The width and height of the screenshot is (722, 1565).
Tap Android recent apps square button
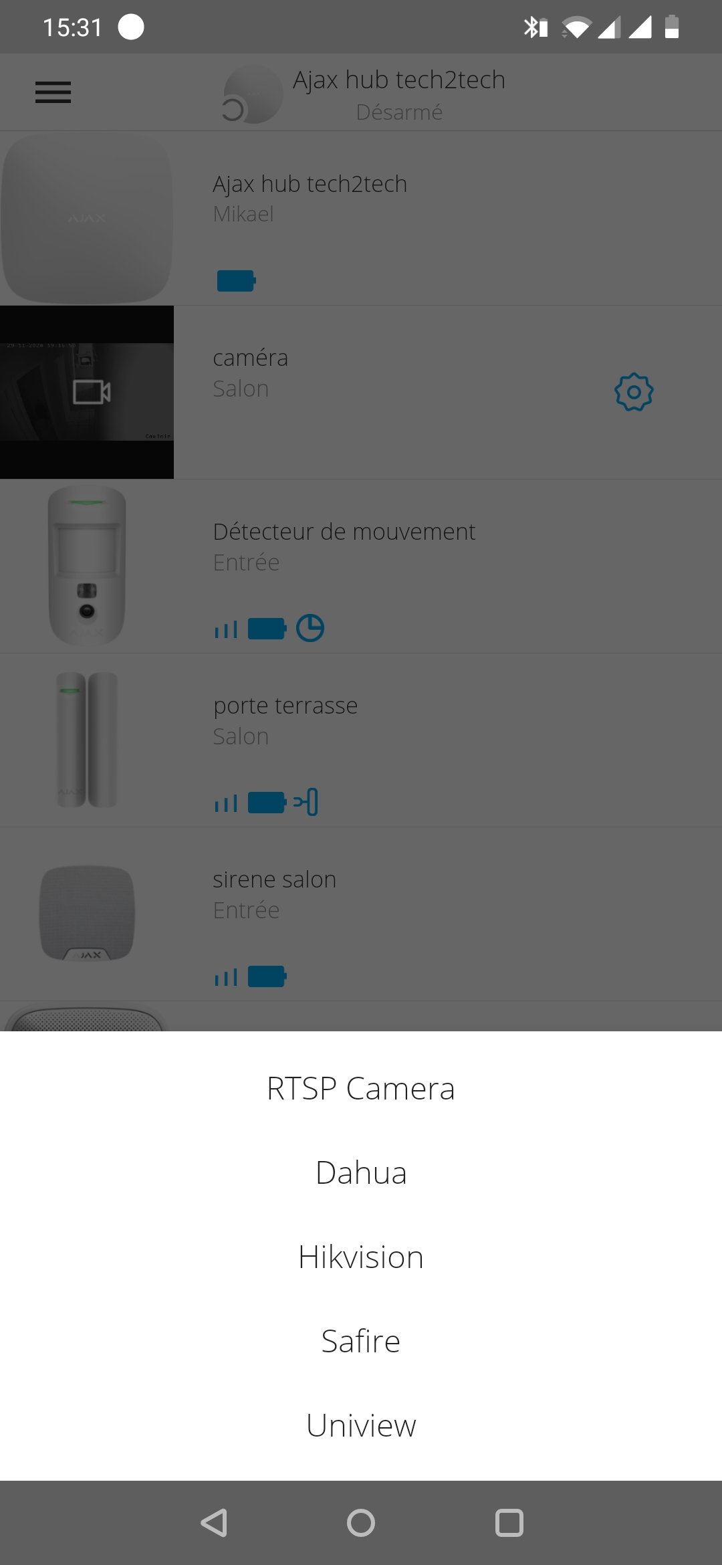509,1523
